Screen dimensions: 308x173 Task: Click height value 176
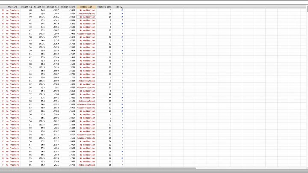(x=43, y=98)
